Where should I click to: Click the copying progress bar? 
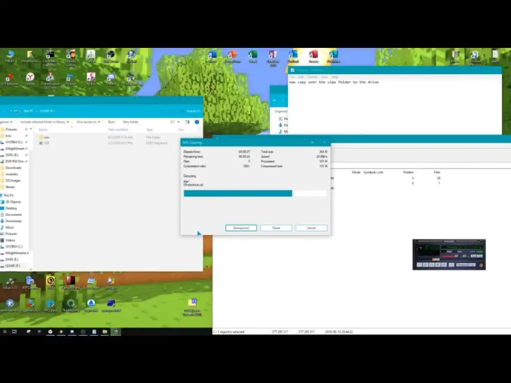click(x=255, y=193)
